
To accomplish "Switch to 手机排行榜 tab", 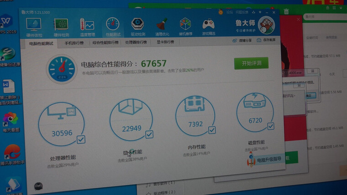I will click(74, 43).
